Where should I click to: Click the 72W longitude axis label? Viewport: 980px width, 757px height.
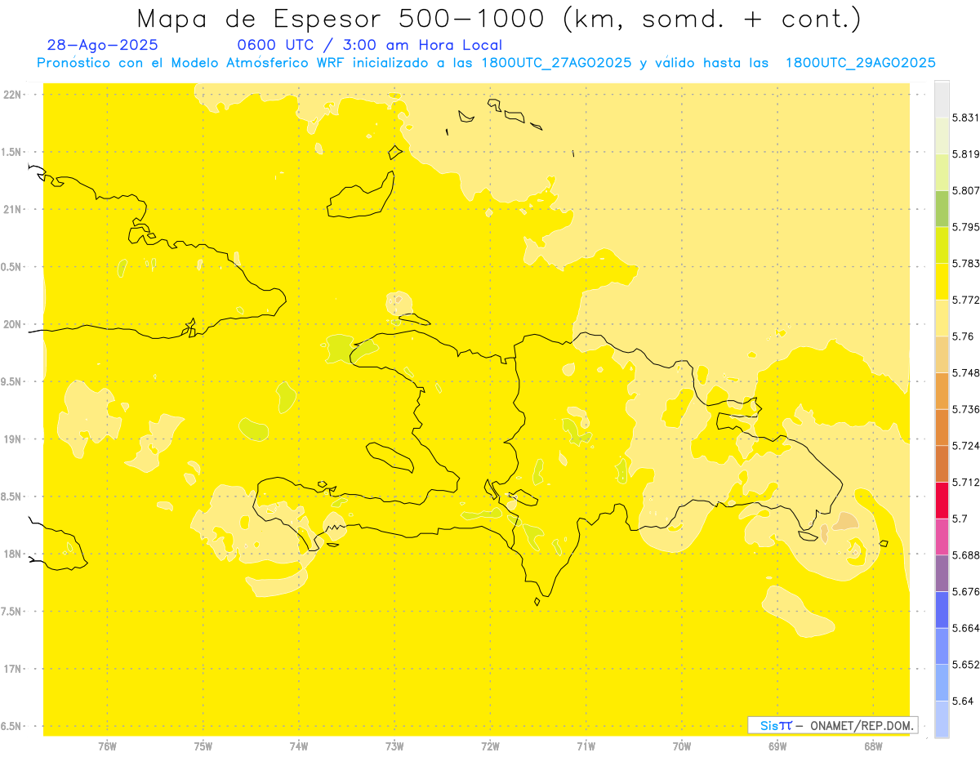(x=490, y=746)
